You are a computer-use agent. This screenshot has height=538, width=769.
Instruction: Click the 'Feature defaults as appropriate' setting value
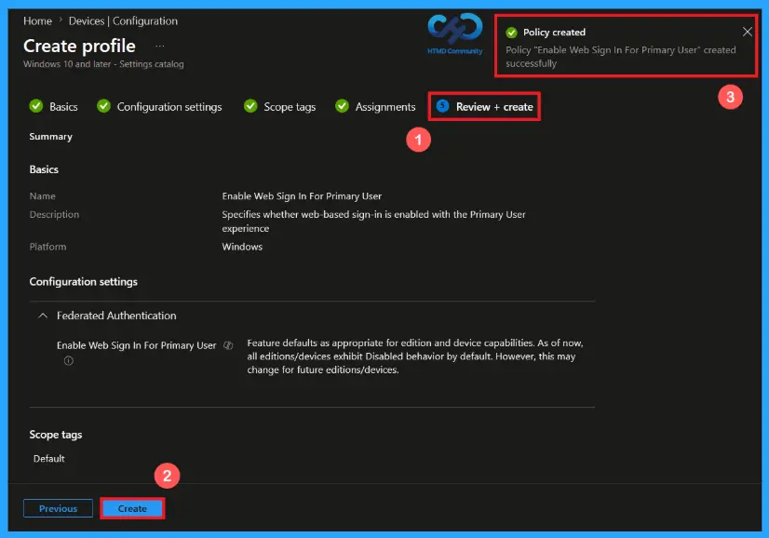(415, 356)
